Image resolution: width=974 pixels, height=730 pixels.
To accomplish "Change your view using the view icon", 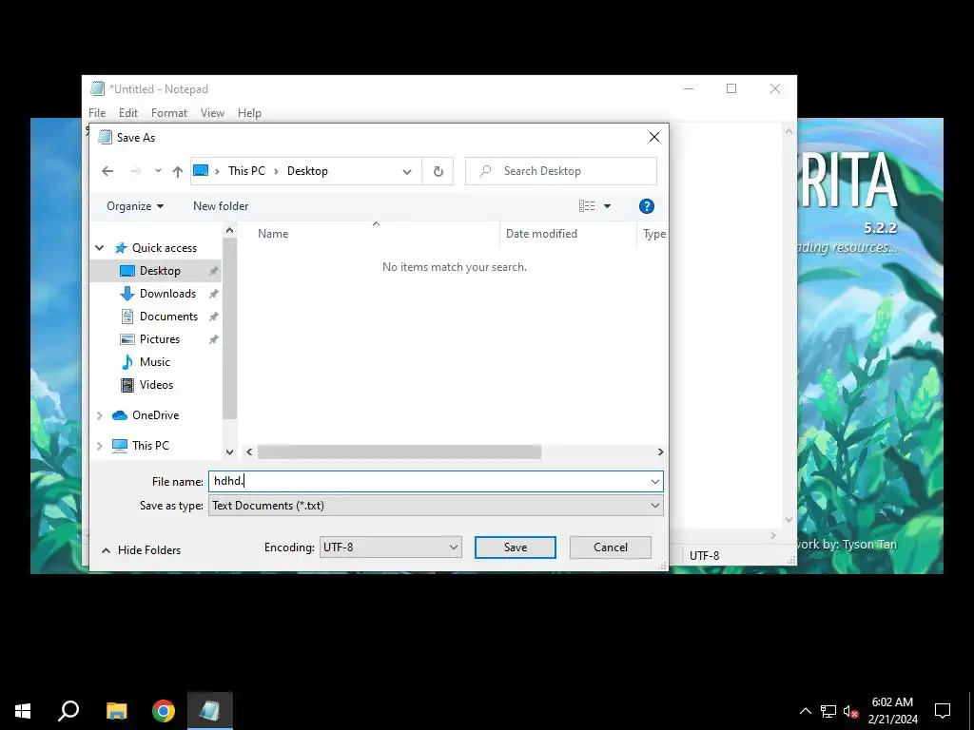I will point(587,206).
